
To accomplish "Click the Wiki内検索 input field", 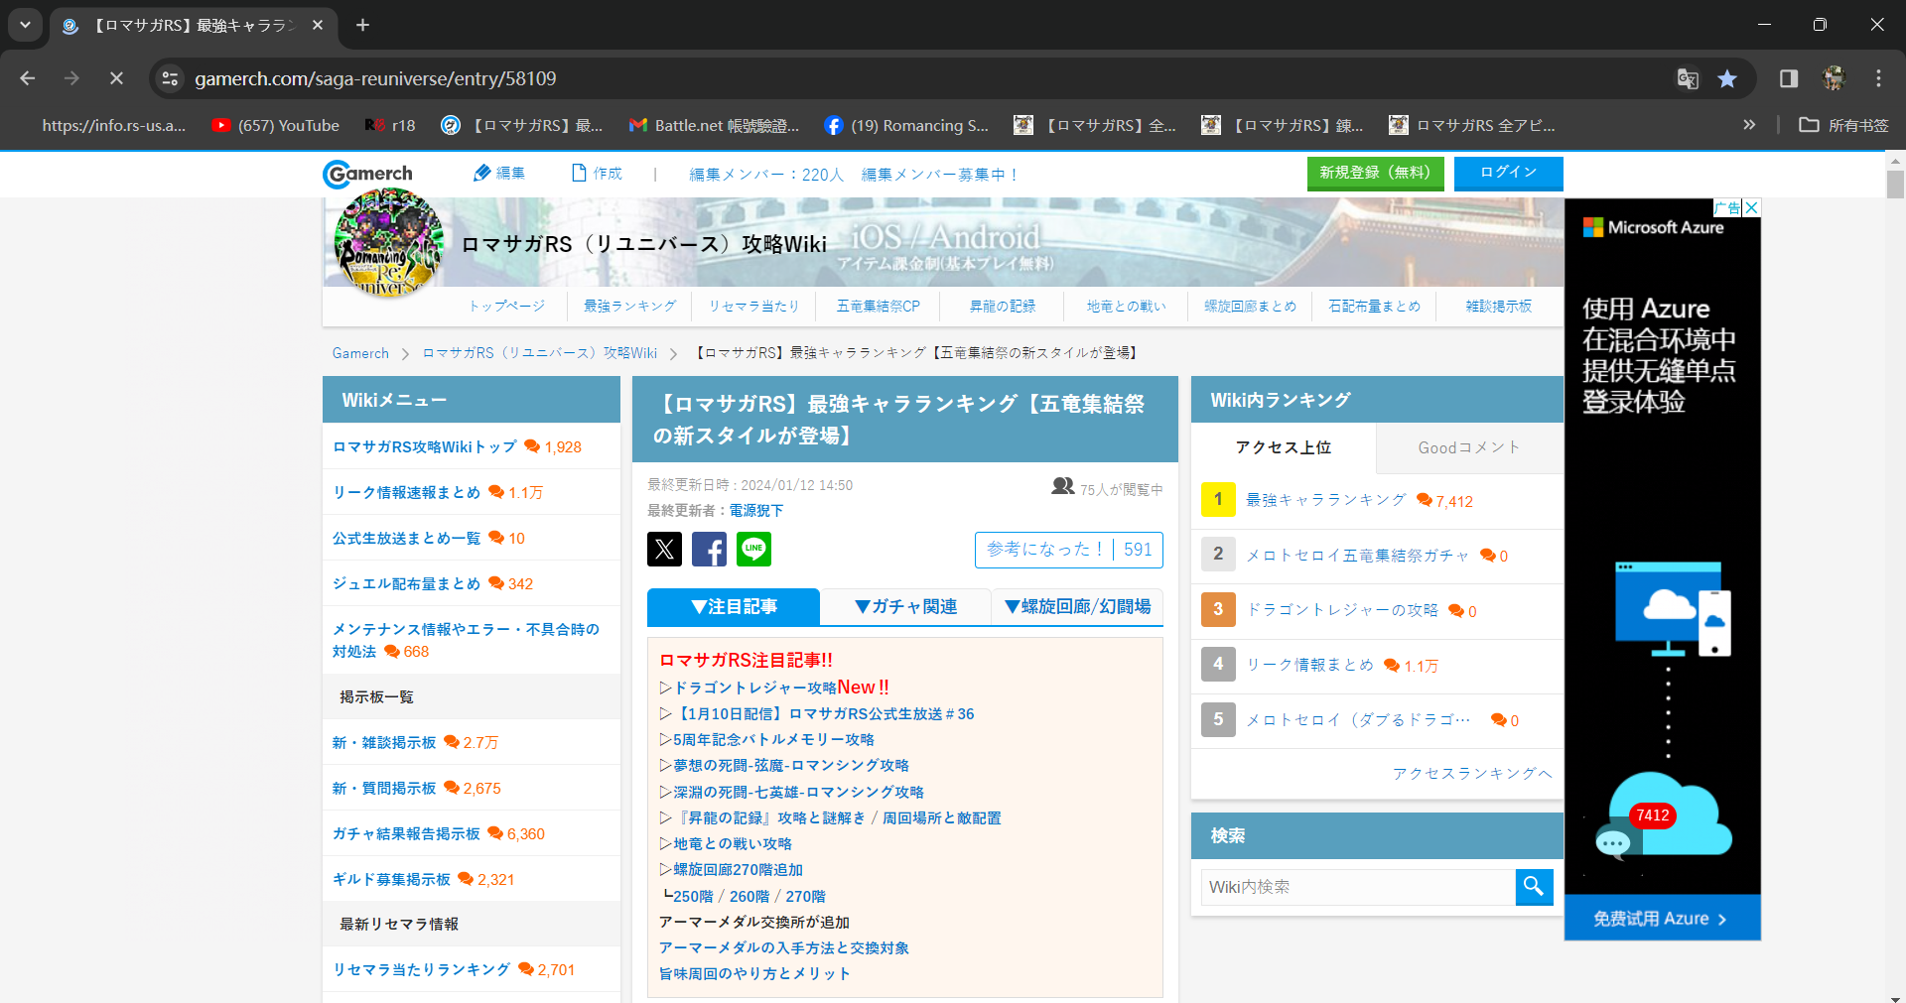I will (1358, 887).
